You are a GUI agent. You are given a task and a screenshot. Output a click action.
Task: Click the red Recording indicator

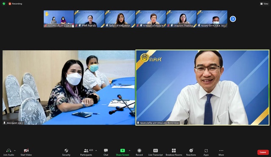point(15,4)
